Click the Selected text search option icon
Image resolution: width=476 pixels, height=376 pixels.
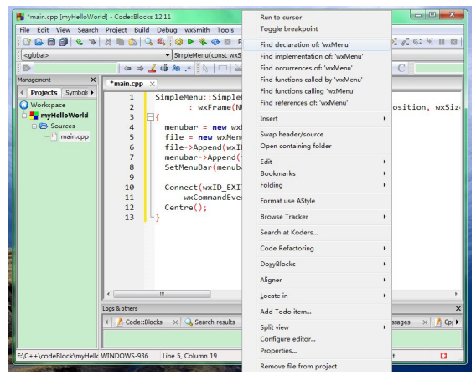pyautogui.click(x=164, y=69)
